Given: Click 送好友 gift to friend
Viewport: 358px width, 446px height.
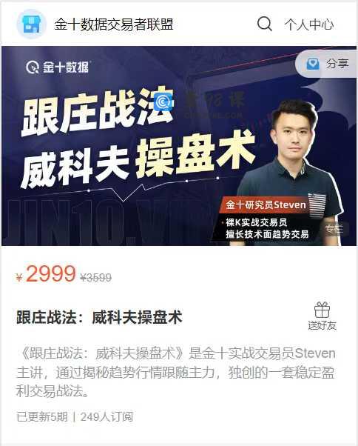Looking at the screenshot, I should coord(322,325).
